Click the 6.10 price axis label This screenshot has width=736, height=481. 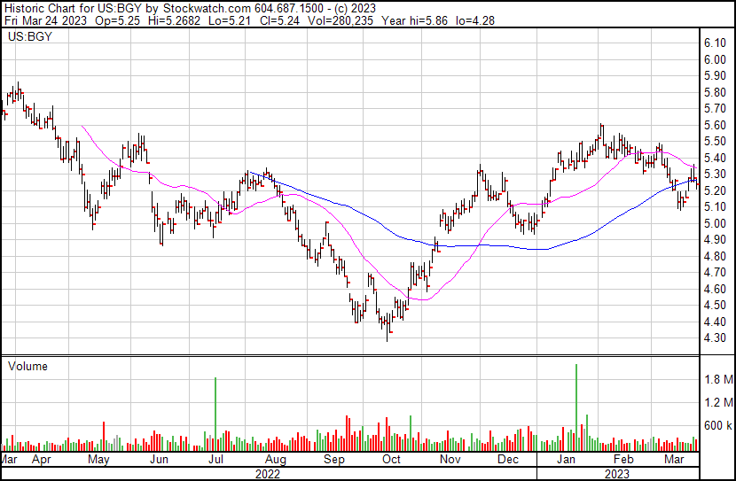click(x=716, y=43)
